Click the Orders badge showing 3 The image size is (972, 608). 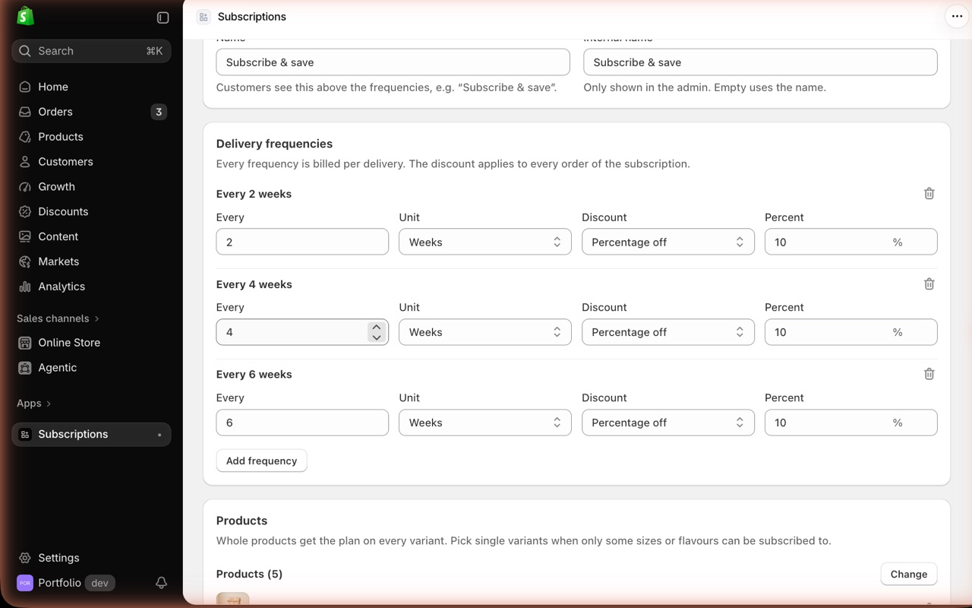159,112
